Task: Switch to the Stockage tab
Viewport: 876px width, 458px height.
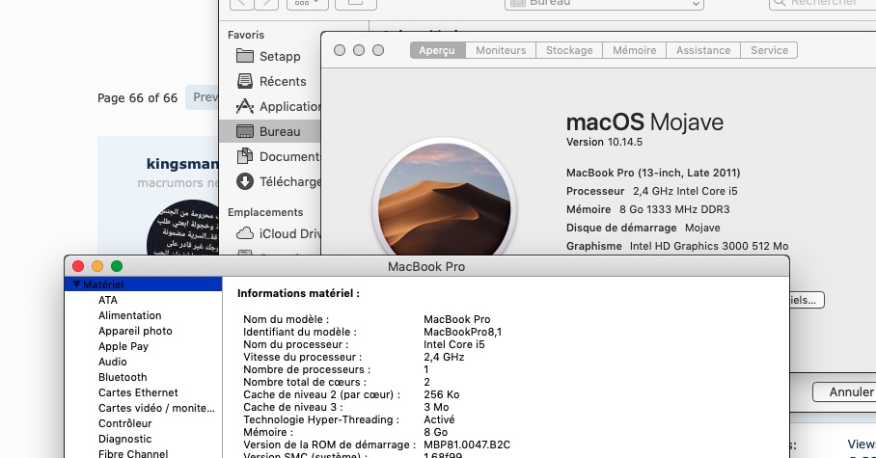Action: pyautogui.click(x=569, y=50)
